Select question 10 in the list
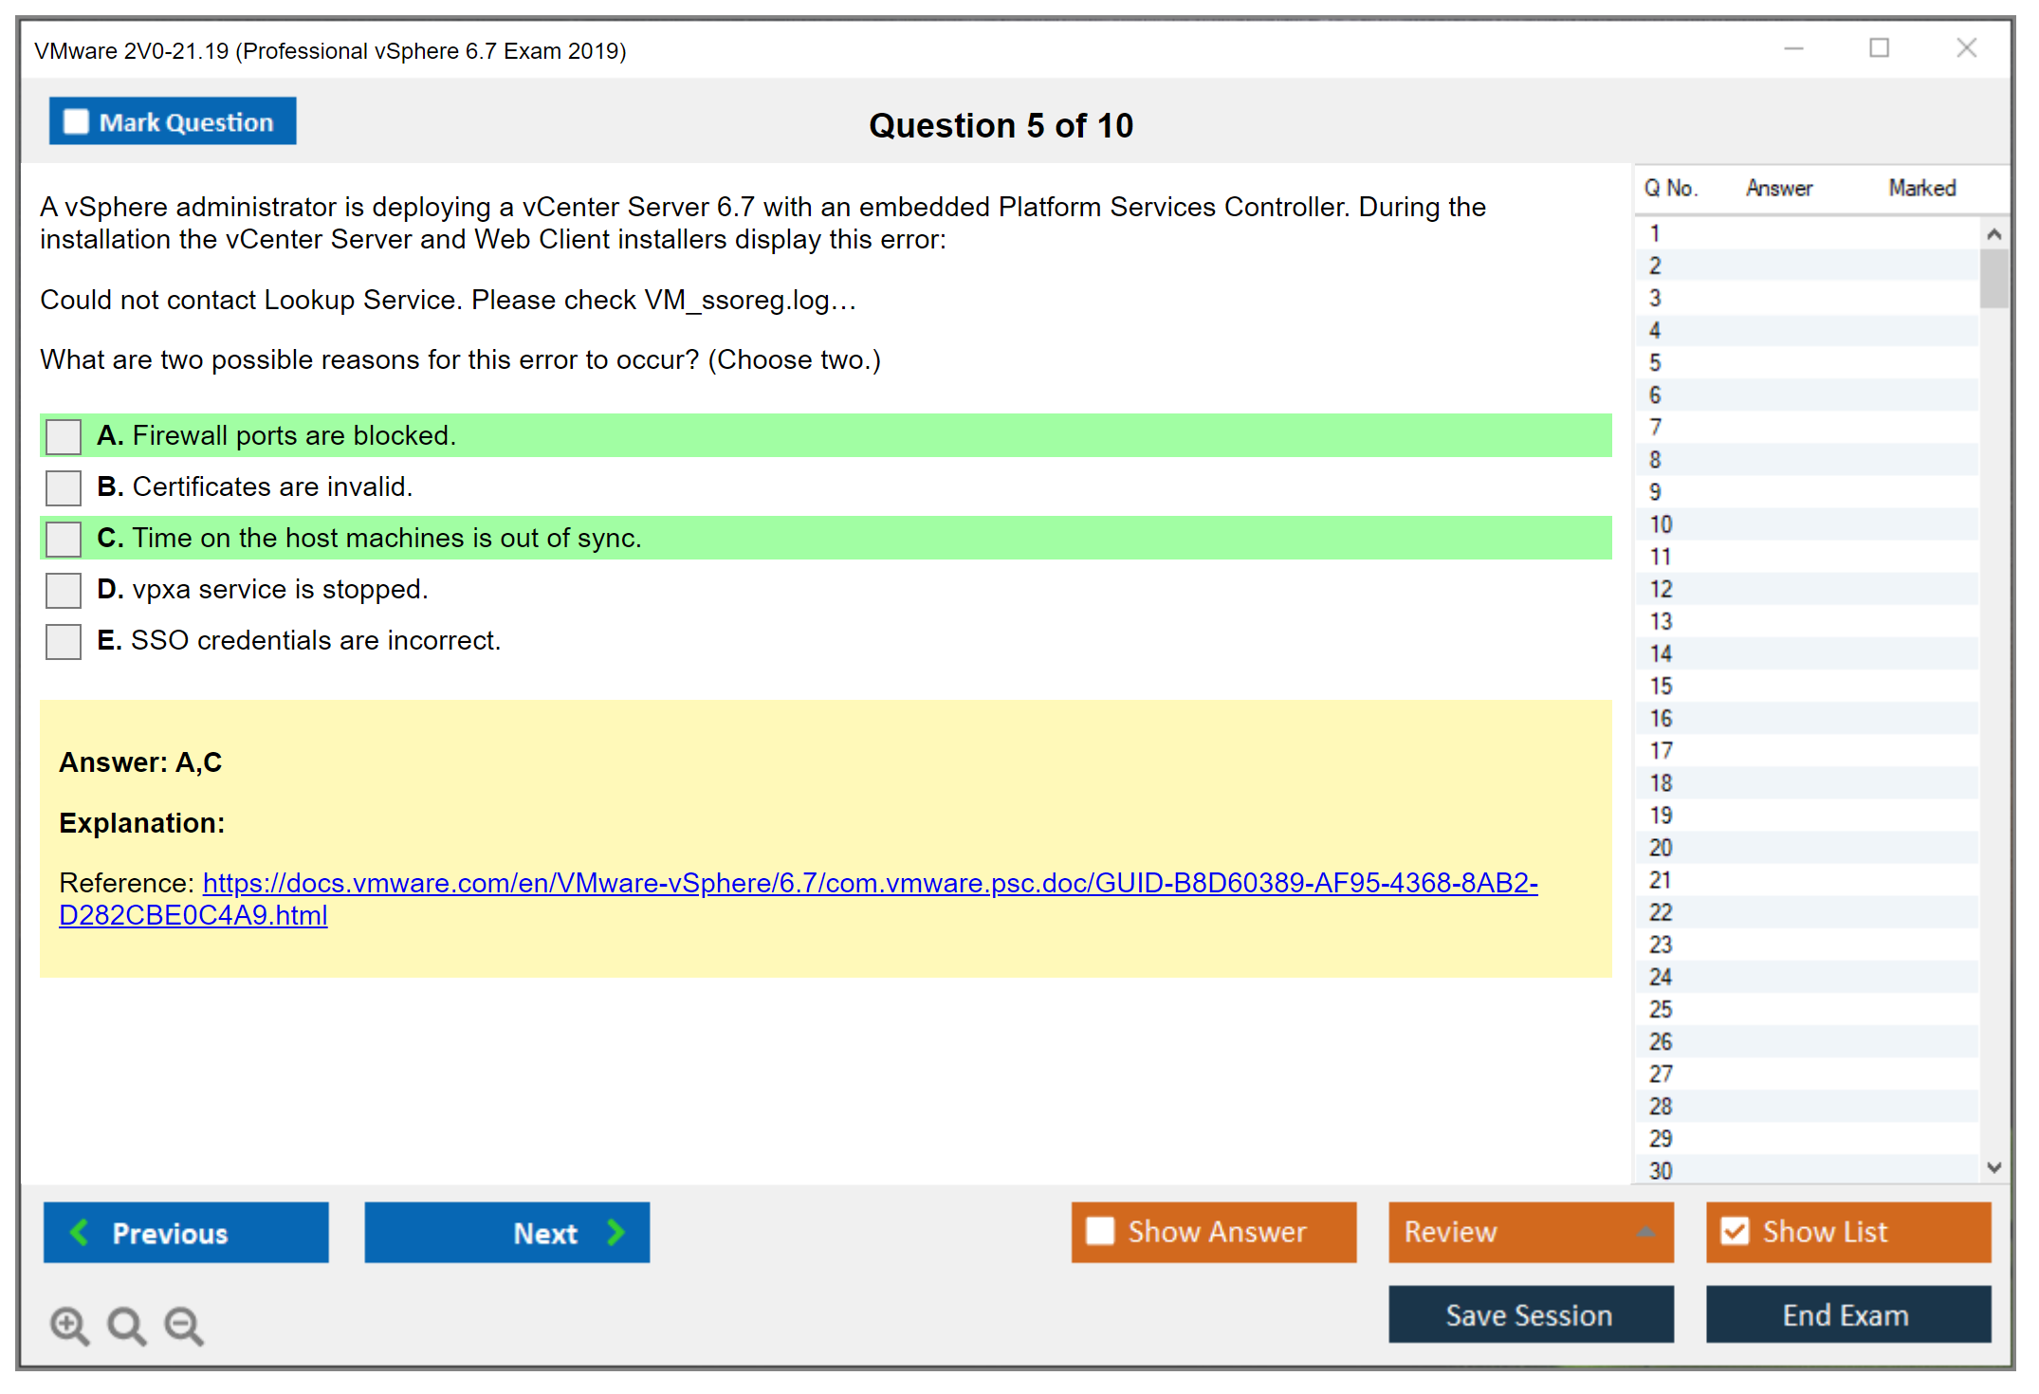The image size is (2039, 1394). tap(1662, 524)
